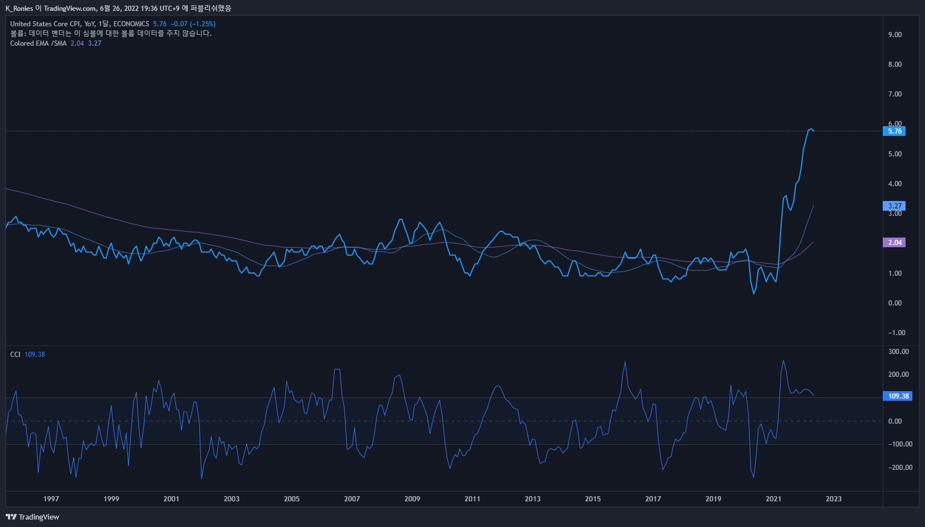This screenshot has height=527, width=925.
Task: Click the SMA legend value 3.27
Action: click(x=95, y=43)
